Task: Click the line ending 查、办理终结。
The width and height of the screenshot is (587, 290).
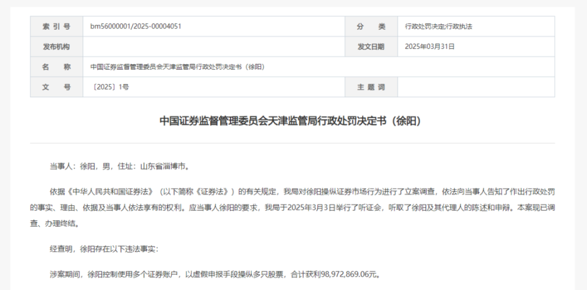Action: click(x=55, y=225)
